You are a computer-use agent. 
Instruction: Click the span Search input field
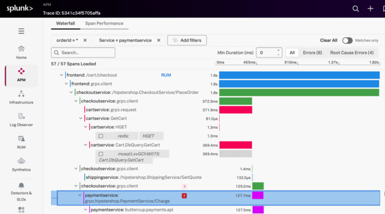(83, 52)
